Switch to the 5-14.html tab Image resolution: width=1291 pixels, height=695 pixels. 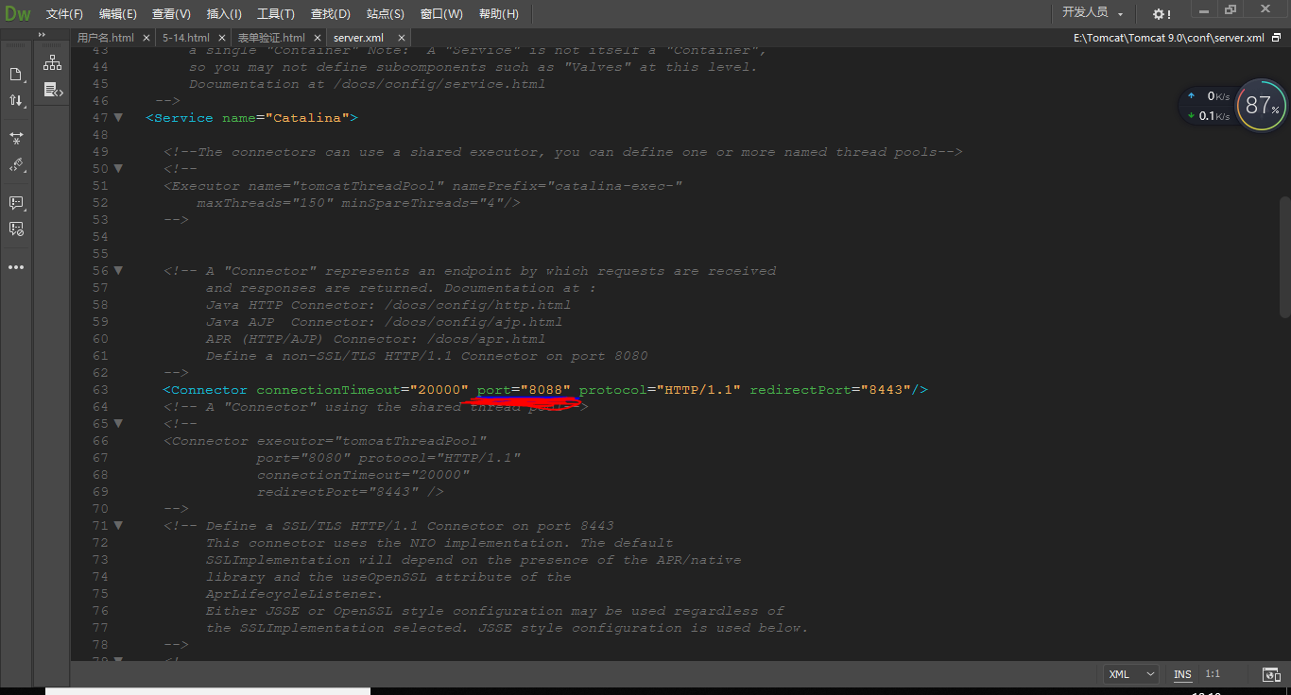click(x=186, y=38)
